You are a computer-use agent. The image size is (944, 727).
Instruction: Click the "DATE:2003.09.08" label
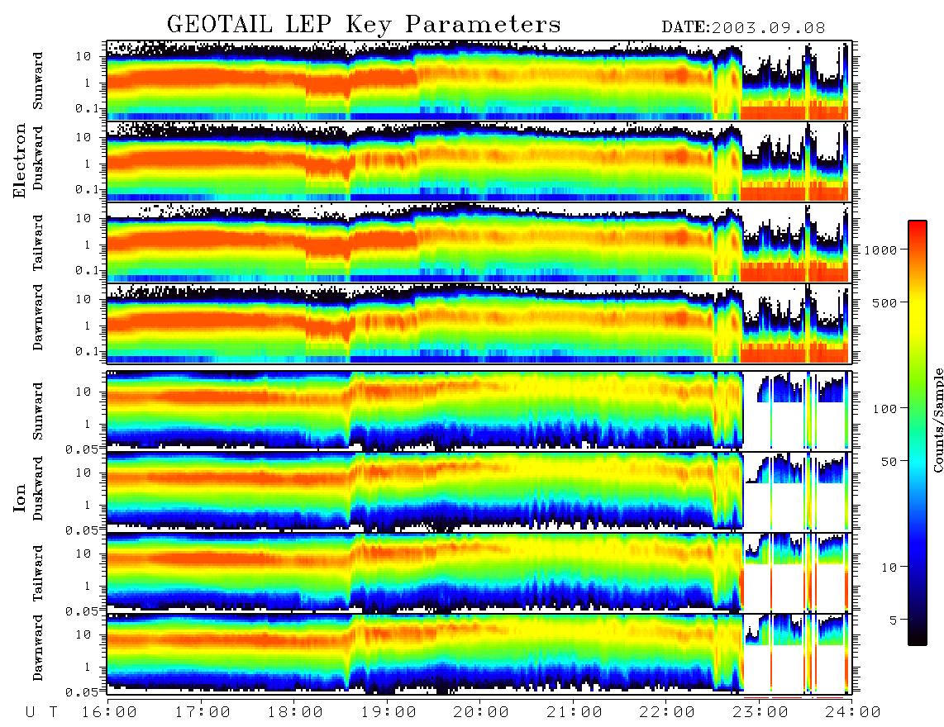coord(743,27)
